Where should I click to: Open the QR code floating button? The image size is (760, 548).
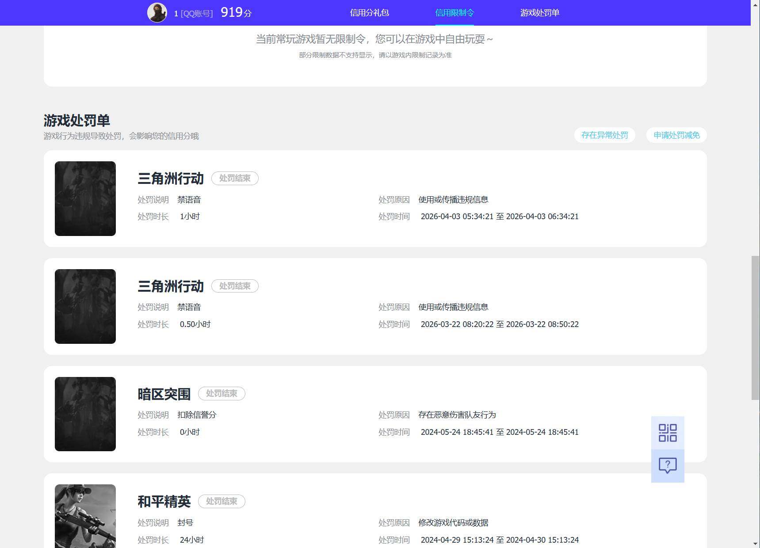668,433
